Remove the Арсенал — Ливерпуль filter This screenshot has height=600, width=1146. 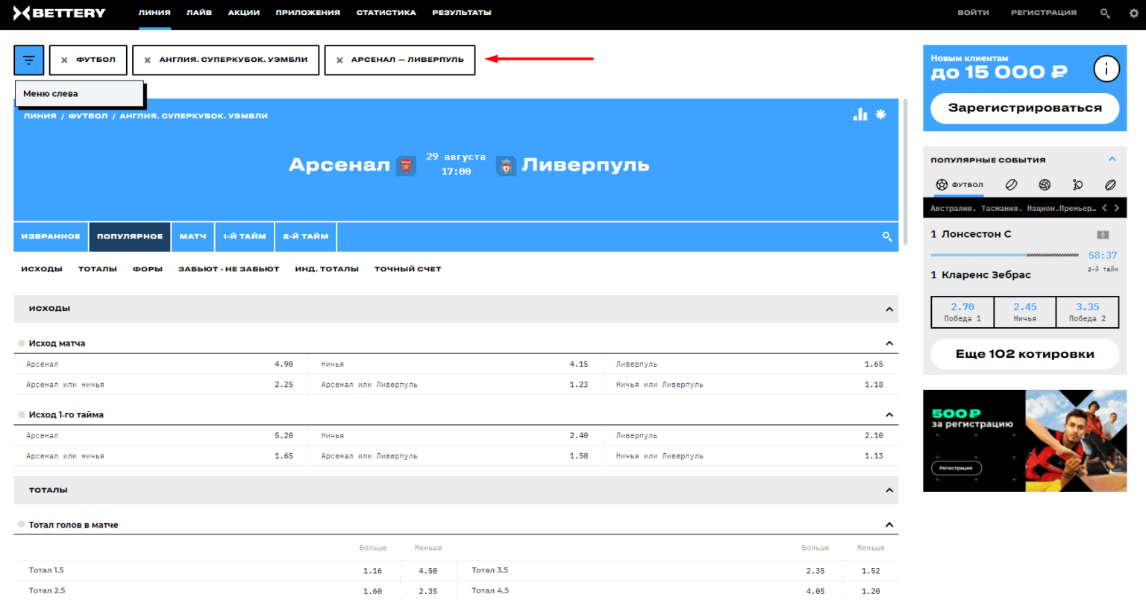click(x=339, y=60)
